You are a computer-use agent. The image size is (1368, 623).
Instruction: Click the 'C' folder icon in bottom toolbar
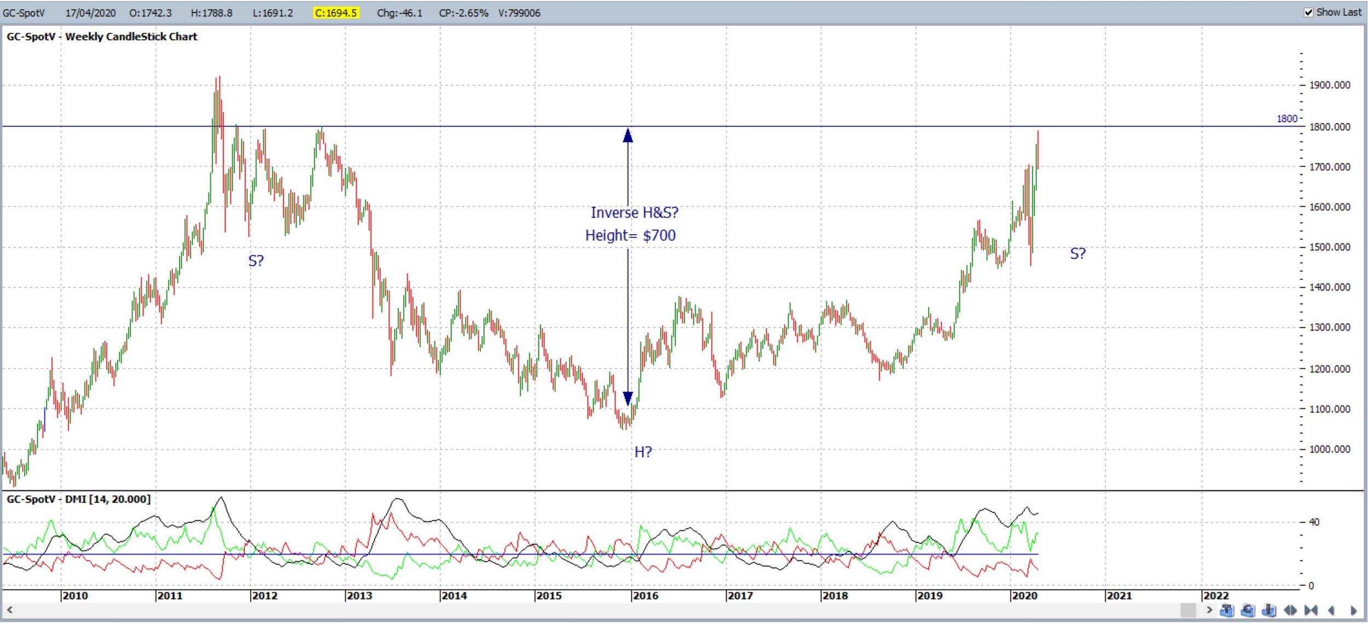click(x=1248, y=610)
